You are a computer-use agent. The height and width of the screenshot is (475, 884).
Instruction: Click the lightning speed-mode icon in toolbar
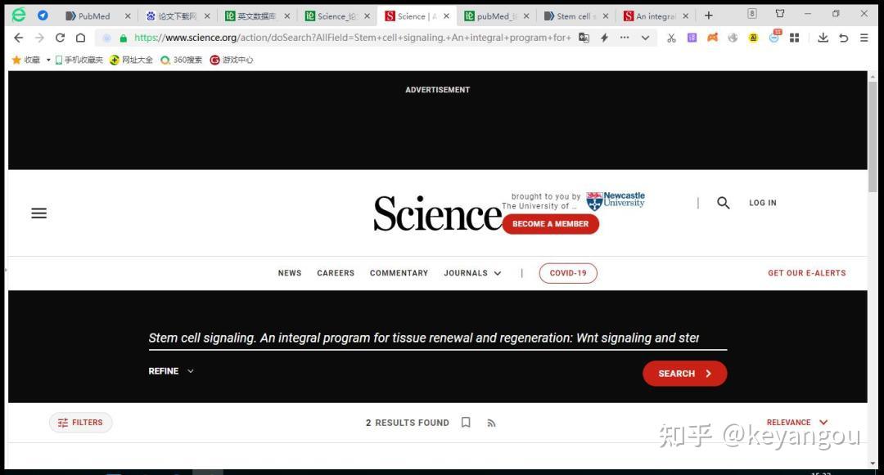(x=603, y=38)
